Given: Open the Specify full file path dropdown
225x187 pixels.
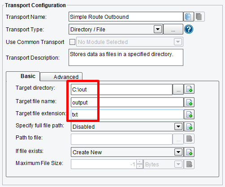Looking at the screenshot, I should (178, 126).
